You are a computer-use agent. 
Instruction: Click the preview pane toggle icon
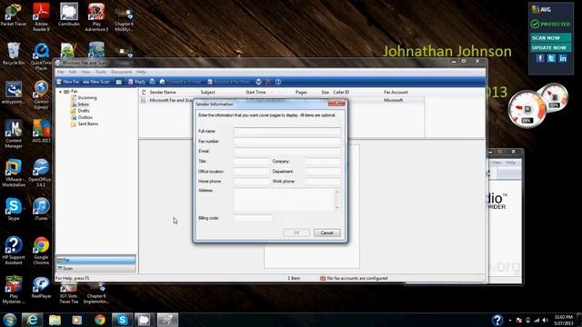click(x=119, y=82)
